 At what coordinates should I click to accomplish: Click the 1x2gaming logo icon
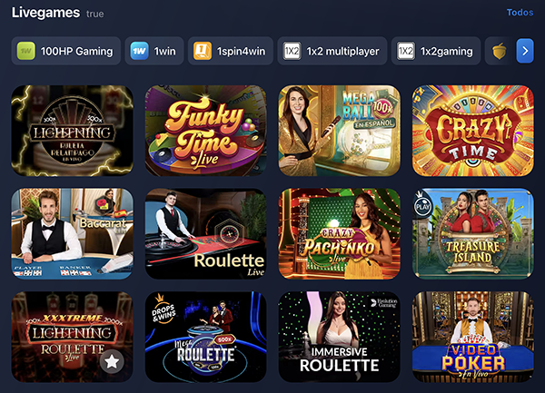coord(406,51)
